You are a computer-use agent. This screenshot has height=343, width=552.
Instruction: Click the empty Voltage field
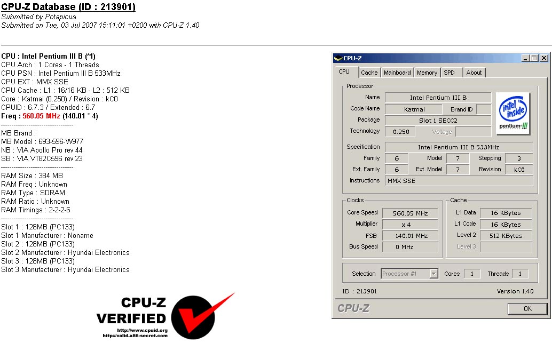[x=473, y=132]
